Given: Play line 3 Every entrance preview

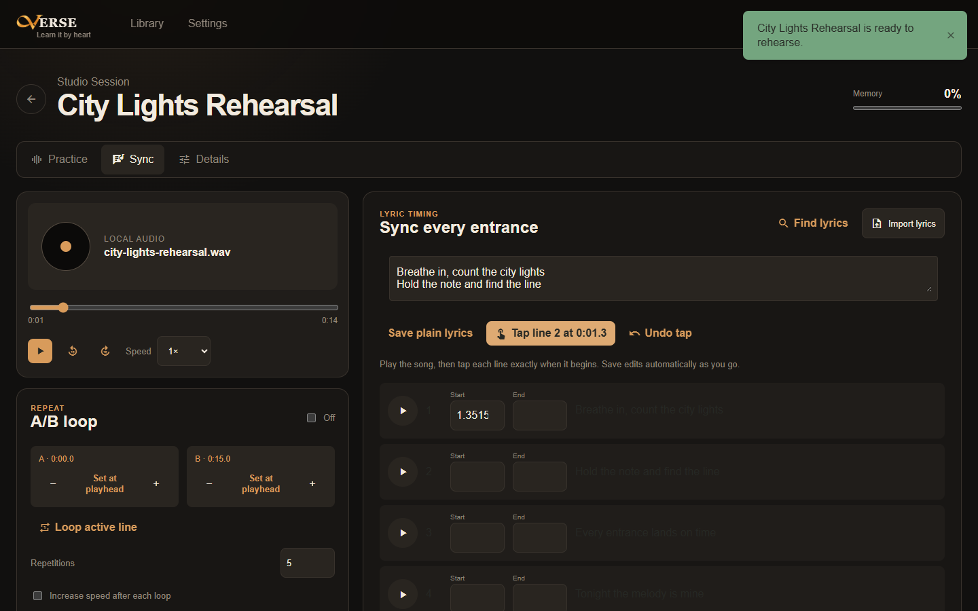Looking at the screenshot, I should 403,533.
